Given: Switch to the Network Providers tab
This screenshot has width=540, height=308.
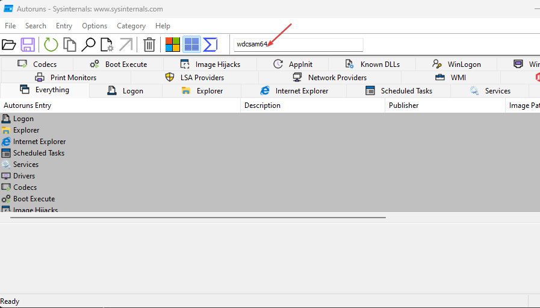Looking at the screenshot, I should (x=330, y=77).
